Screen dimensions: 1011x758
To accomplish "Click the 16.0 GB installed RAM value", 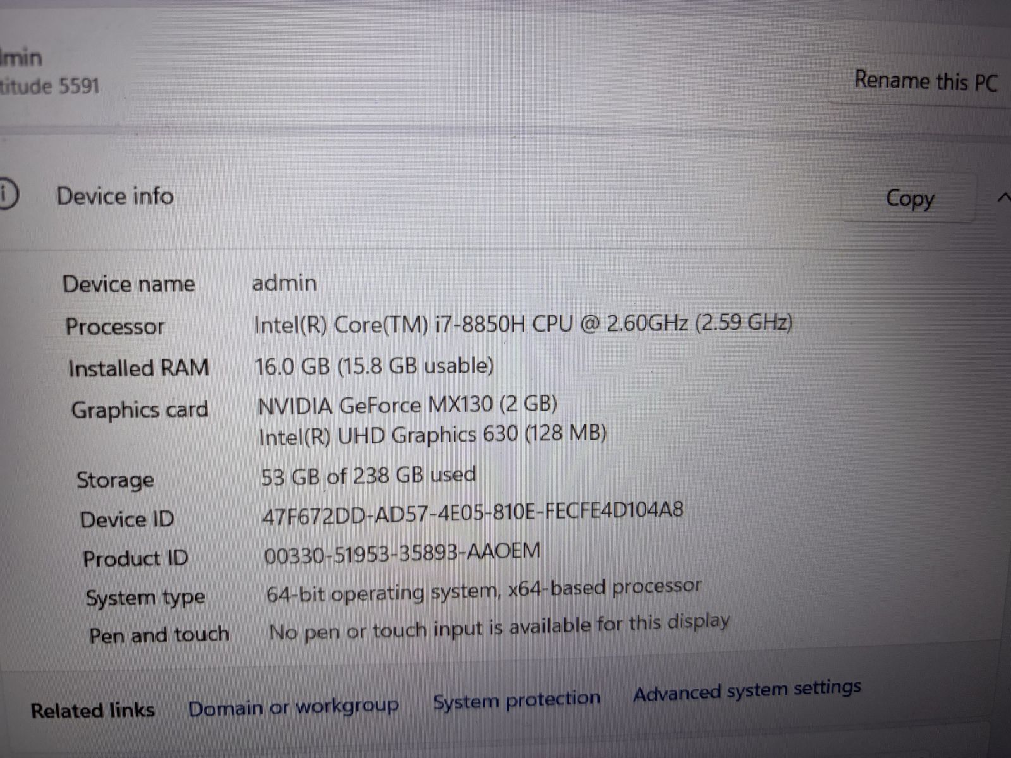I will point(374,366).
